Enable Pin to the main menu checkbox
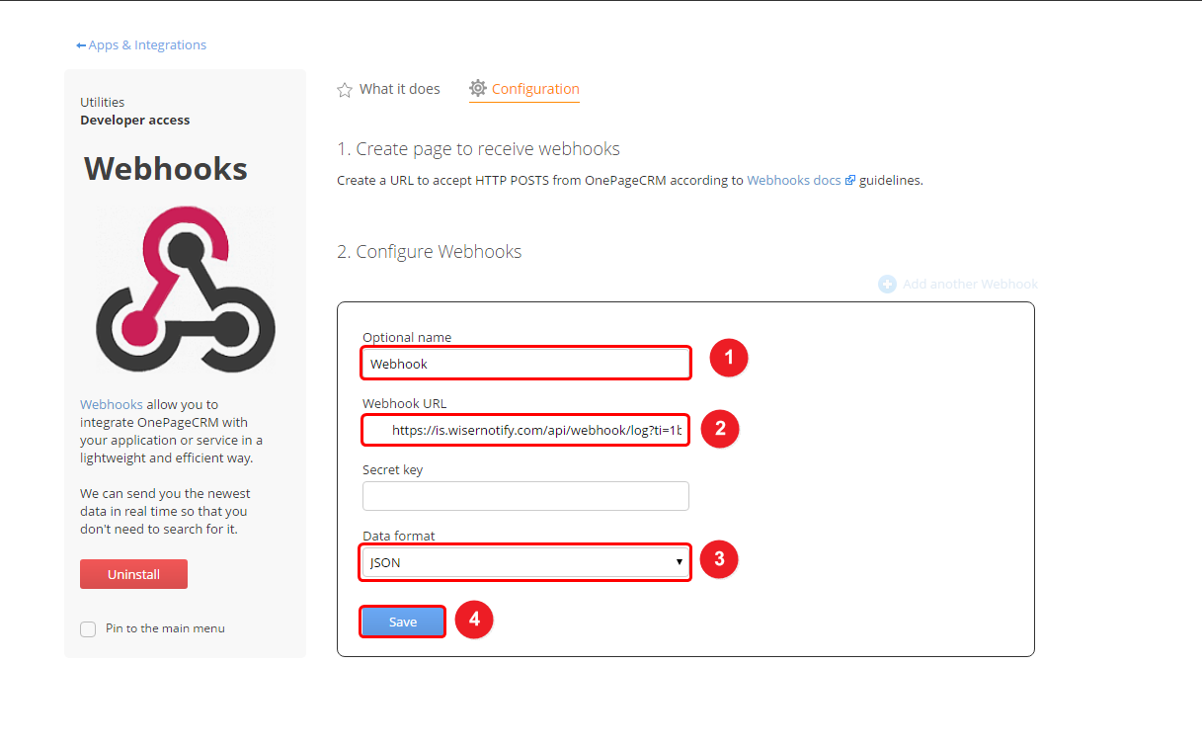The height and width of the screenshot is (748, 1202). pos(88,629)
